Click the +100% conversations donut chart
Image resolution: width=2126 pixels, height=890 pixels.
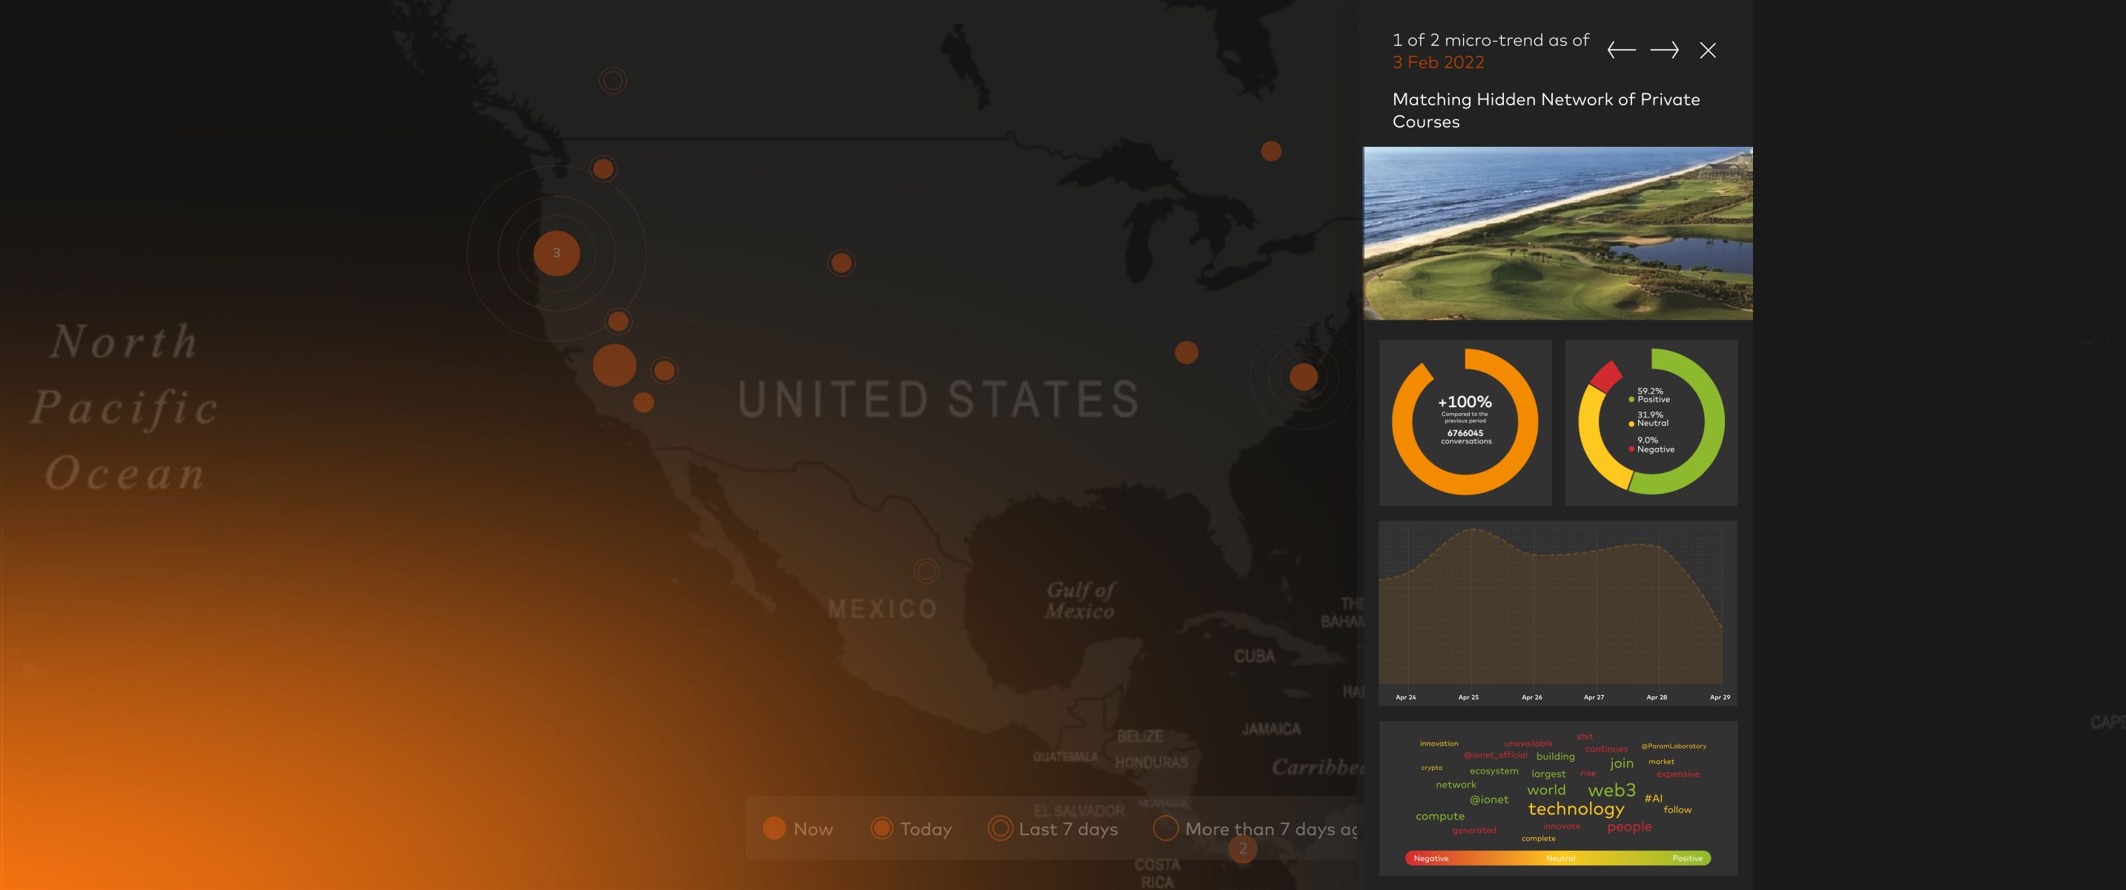tap(1465, 422)
